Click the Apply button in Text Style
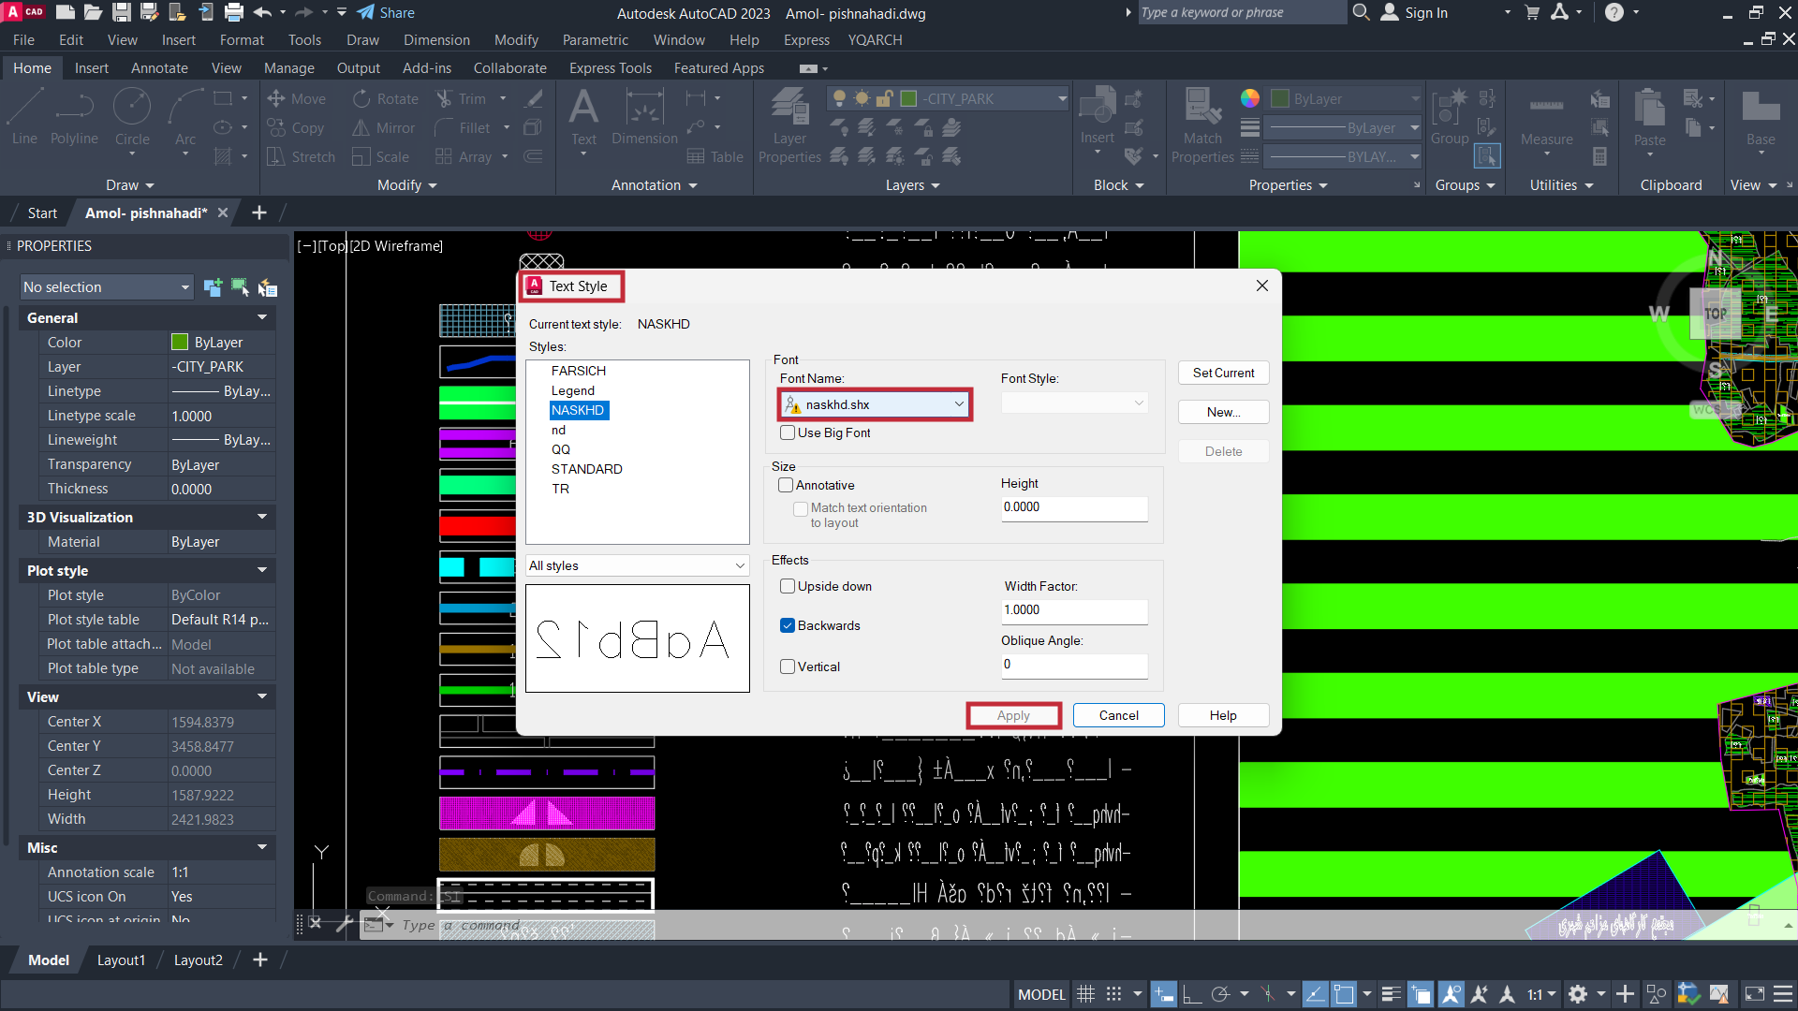Screen dimensions: 1798x1011 click(1013, 715)
